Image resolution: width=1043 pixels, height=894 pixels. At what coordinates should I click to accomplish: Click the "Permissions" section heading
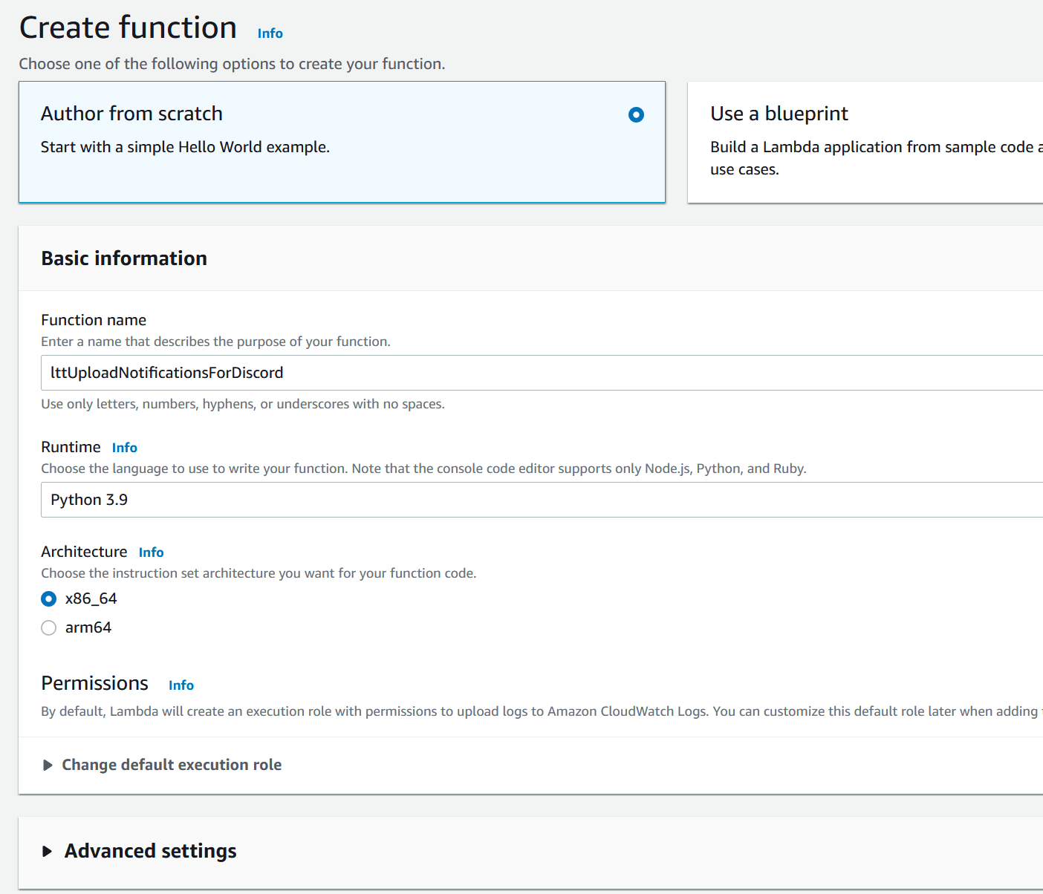click(94, 683)
